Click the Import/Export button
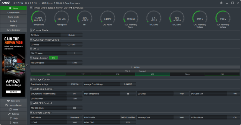This screenshot has width=241, height=125. click(x=13, y=105)
